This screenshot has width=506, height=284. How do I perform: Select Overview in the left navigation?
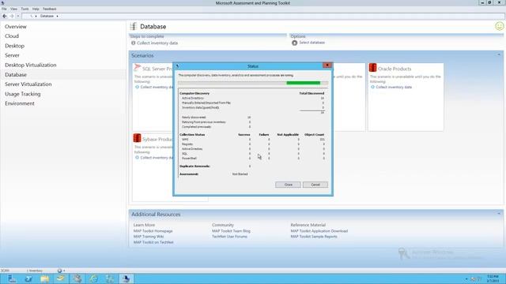coord(16,27)
